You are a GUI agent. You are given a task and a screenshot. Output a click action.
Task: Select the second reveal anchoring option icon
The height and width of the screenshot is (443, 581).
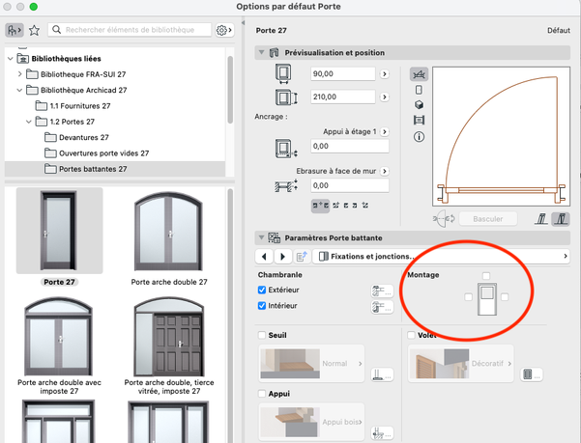click(x=335, y=206)
